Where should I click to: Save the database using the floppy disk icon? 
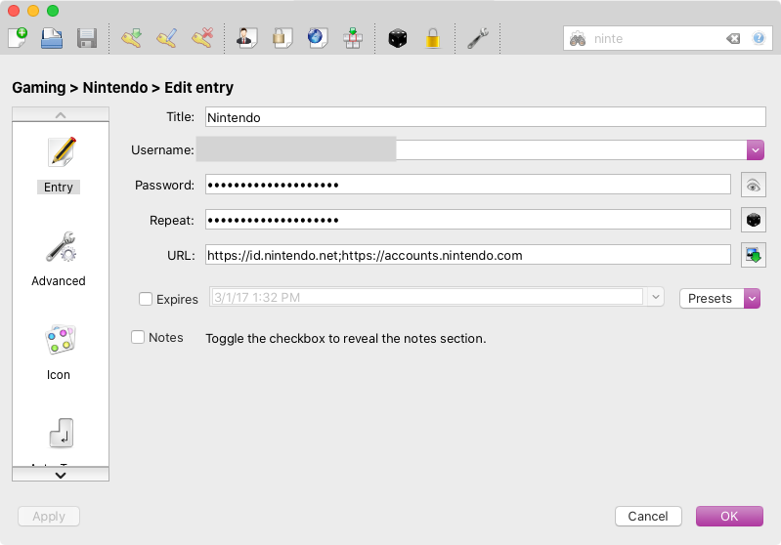[x=87, y=38]
